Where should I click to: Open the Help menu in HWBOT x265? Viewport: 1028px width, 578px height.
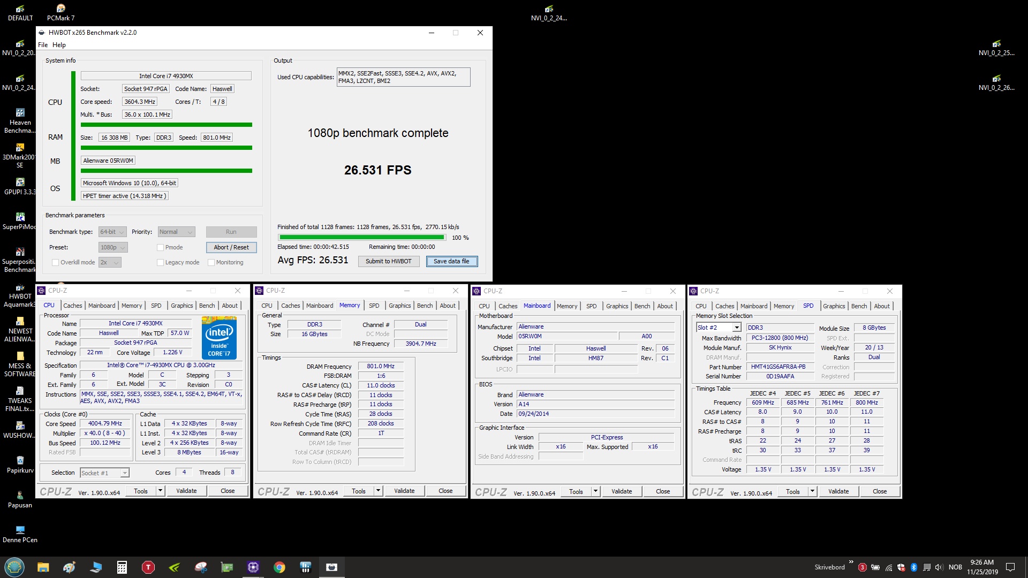[59, 45]
